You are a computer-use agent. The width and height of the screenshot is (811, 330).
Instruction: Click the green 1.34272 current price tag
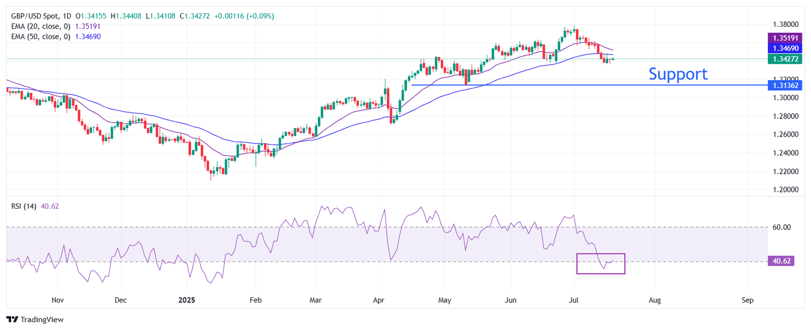786,59
